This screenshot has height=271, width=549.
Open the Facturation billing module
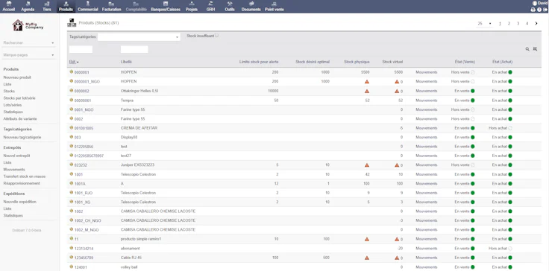(111, 6)
